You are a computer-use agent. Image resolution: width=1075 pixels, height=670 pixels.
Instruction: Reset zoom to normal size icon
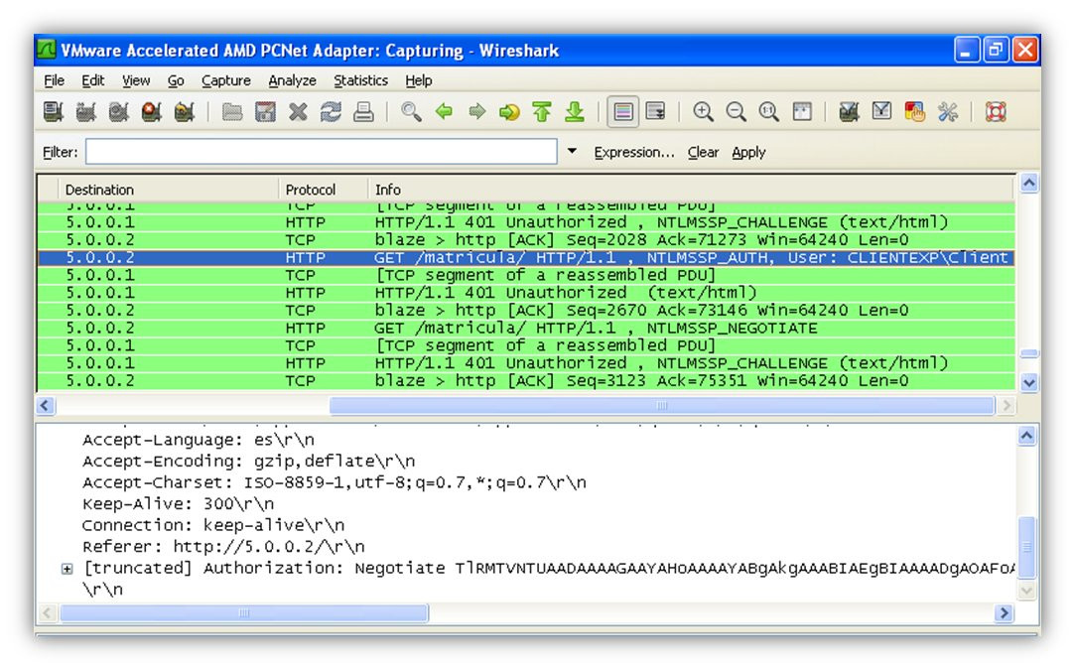coord(769,111)
